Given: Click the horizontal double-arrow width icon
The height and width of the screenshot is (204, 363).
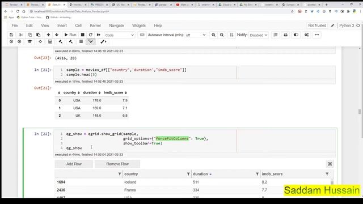Looking at the screenshot, I should [x=317, y=35].
